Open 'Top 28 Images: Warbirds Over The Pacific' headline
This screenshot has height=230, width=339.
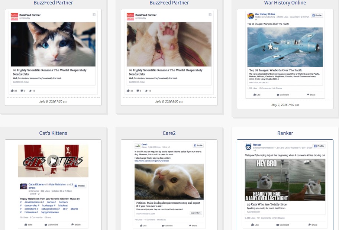point(276,70)
